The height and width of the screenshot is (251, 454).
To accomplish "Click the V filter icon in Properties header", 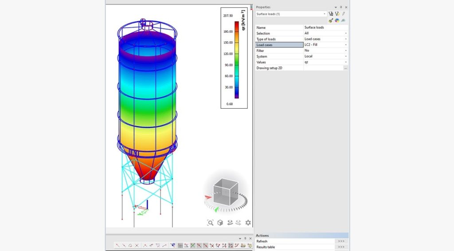I will pos(337,14).
